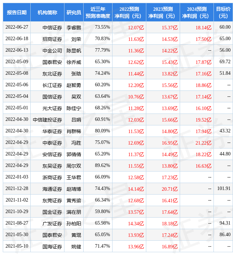Image resolution: width=233 pixels, height=255 pixels.
Task: Click target price 43.32
Action: pos(225,131)
